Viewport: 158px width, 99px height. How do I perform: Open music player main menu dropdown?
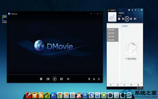click(x=135, y=10)
